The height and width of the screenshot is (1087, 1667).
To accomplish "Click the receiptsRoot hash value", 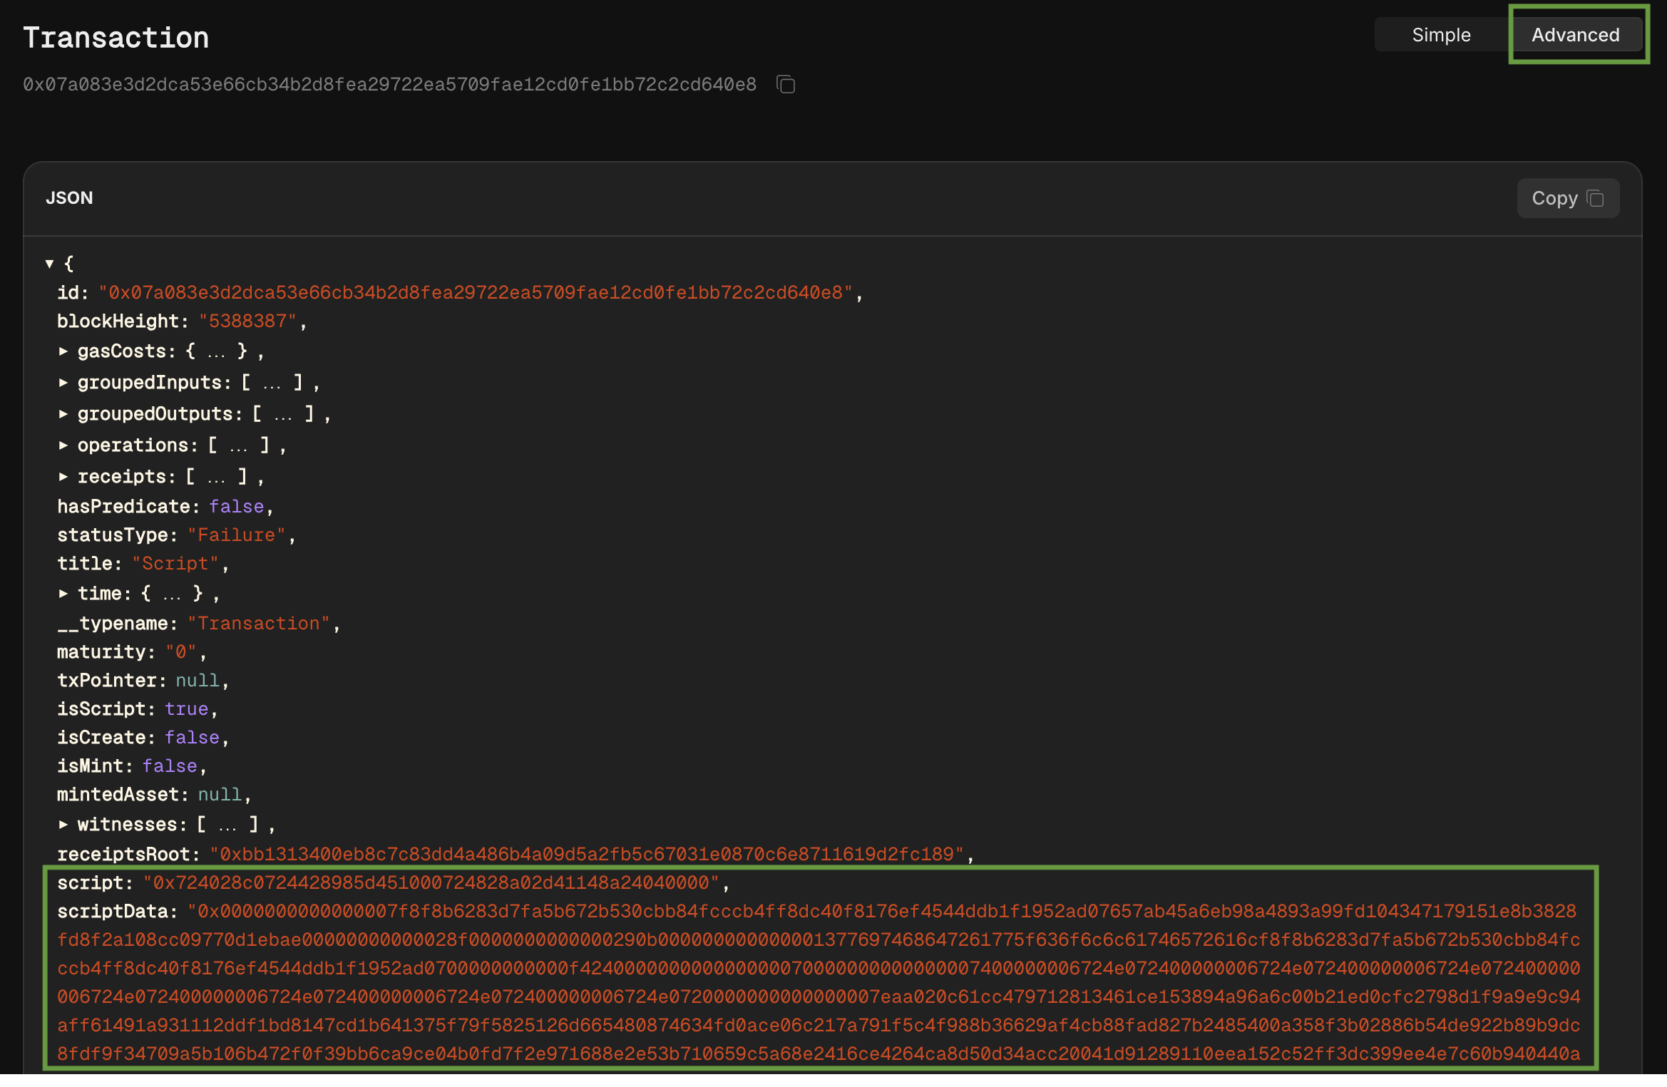I will [588, 855].
